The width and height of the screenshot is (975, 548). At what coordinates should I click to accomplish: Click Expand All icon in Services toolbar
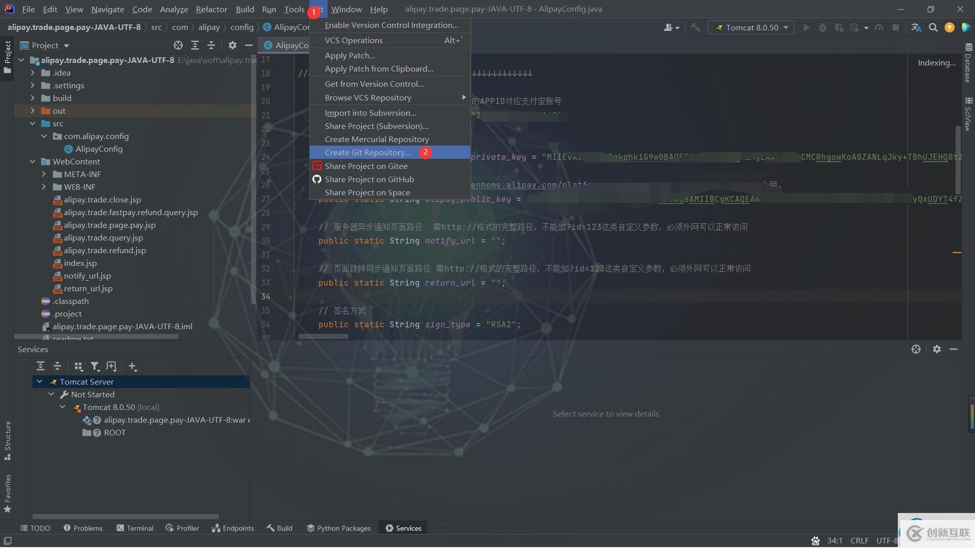click(41, 366)
